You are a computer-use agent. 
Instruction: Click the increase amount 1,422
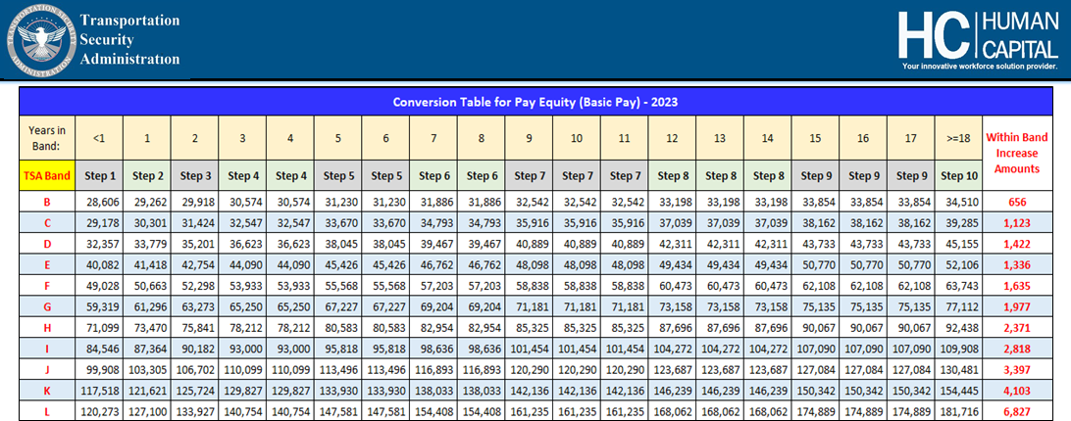[x=1017, y=244]
